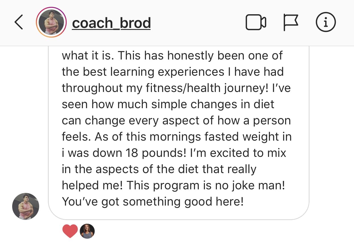Tap the red heart reaction below the message
354x244 pixels.
(x=70, y=231)
